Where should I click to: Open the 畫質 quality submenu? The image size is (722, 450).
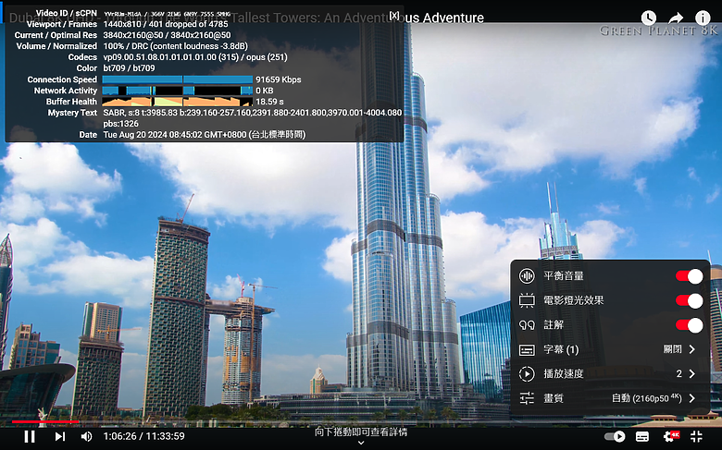610,398
